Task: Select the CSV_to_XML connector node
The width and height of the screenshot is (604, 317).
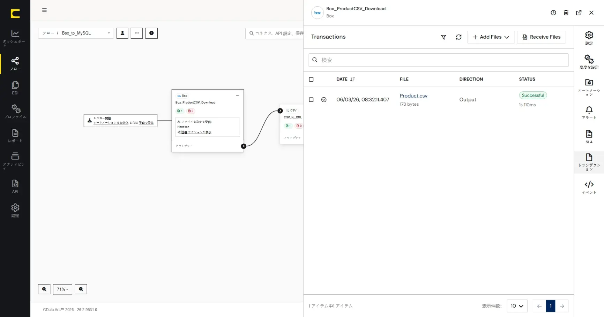Action: click(292, 124)
